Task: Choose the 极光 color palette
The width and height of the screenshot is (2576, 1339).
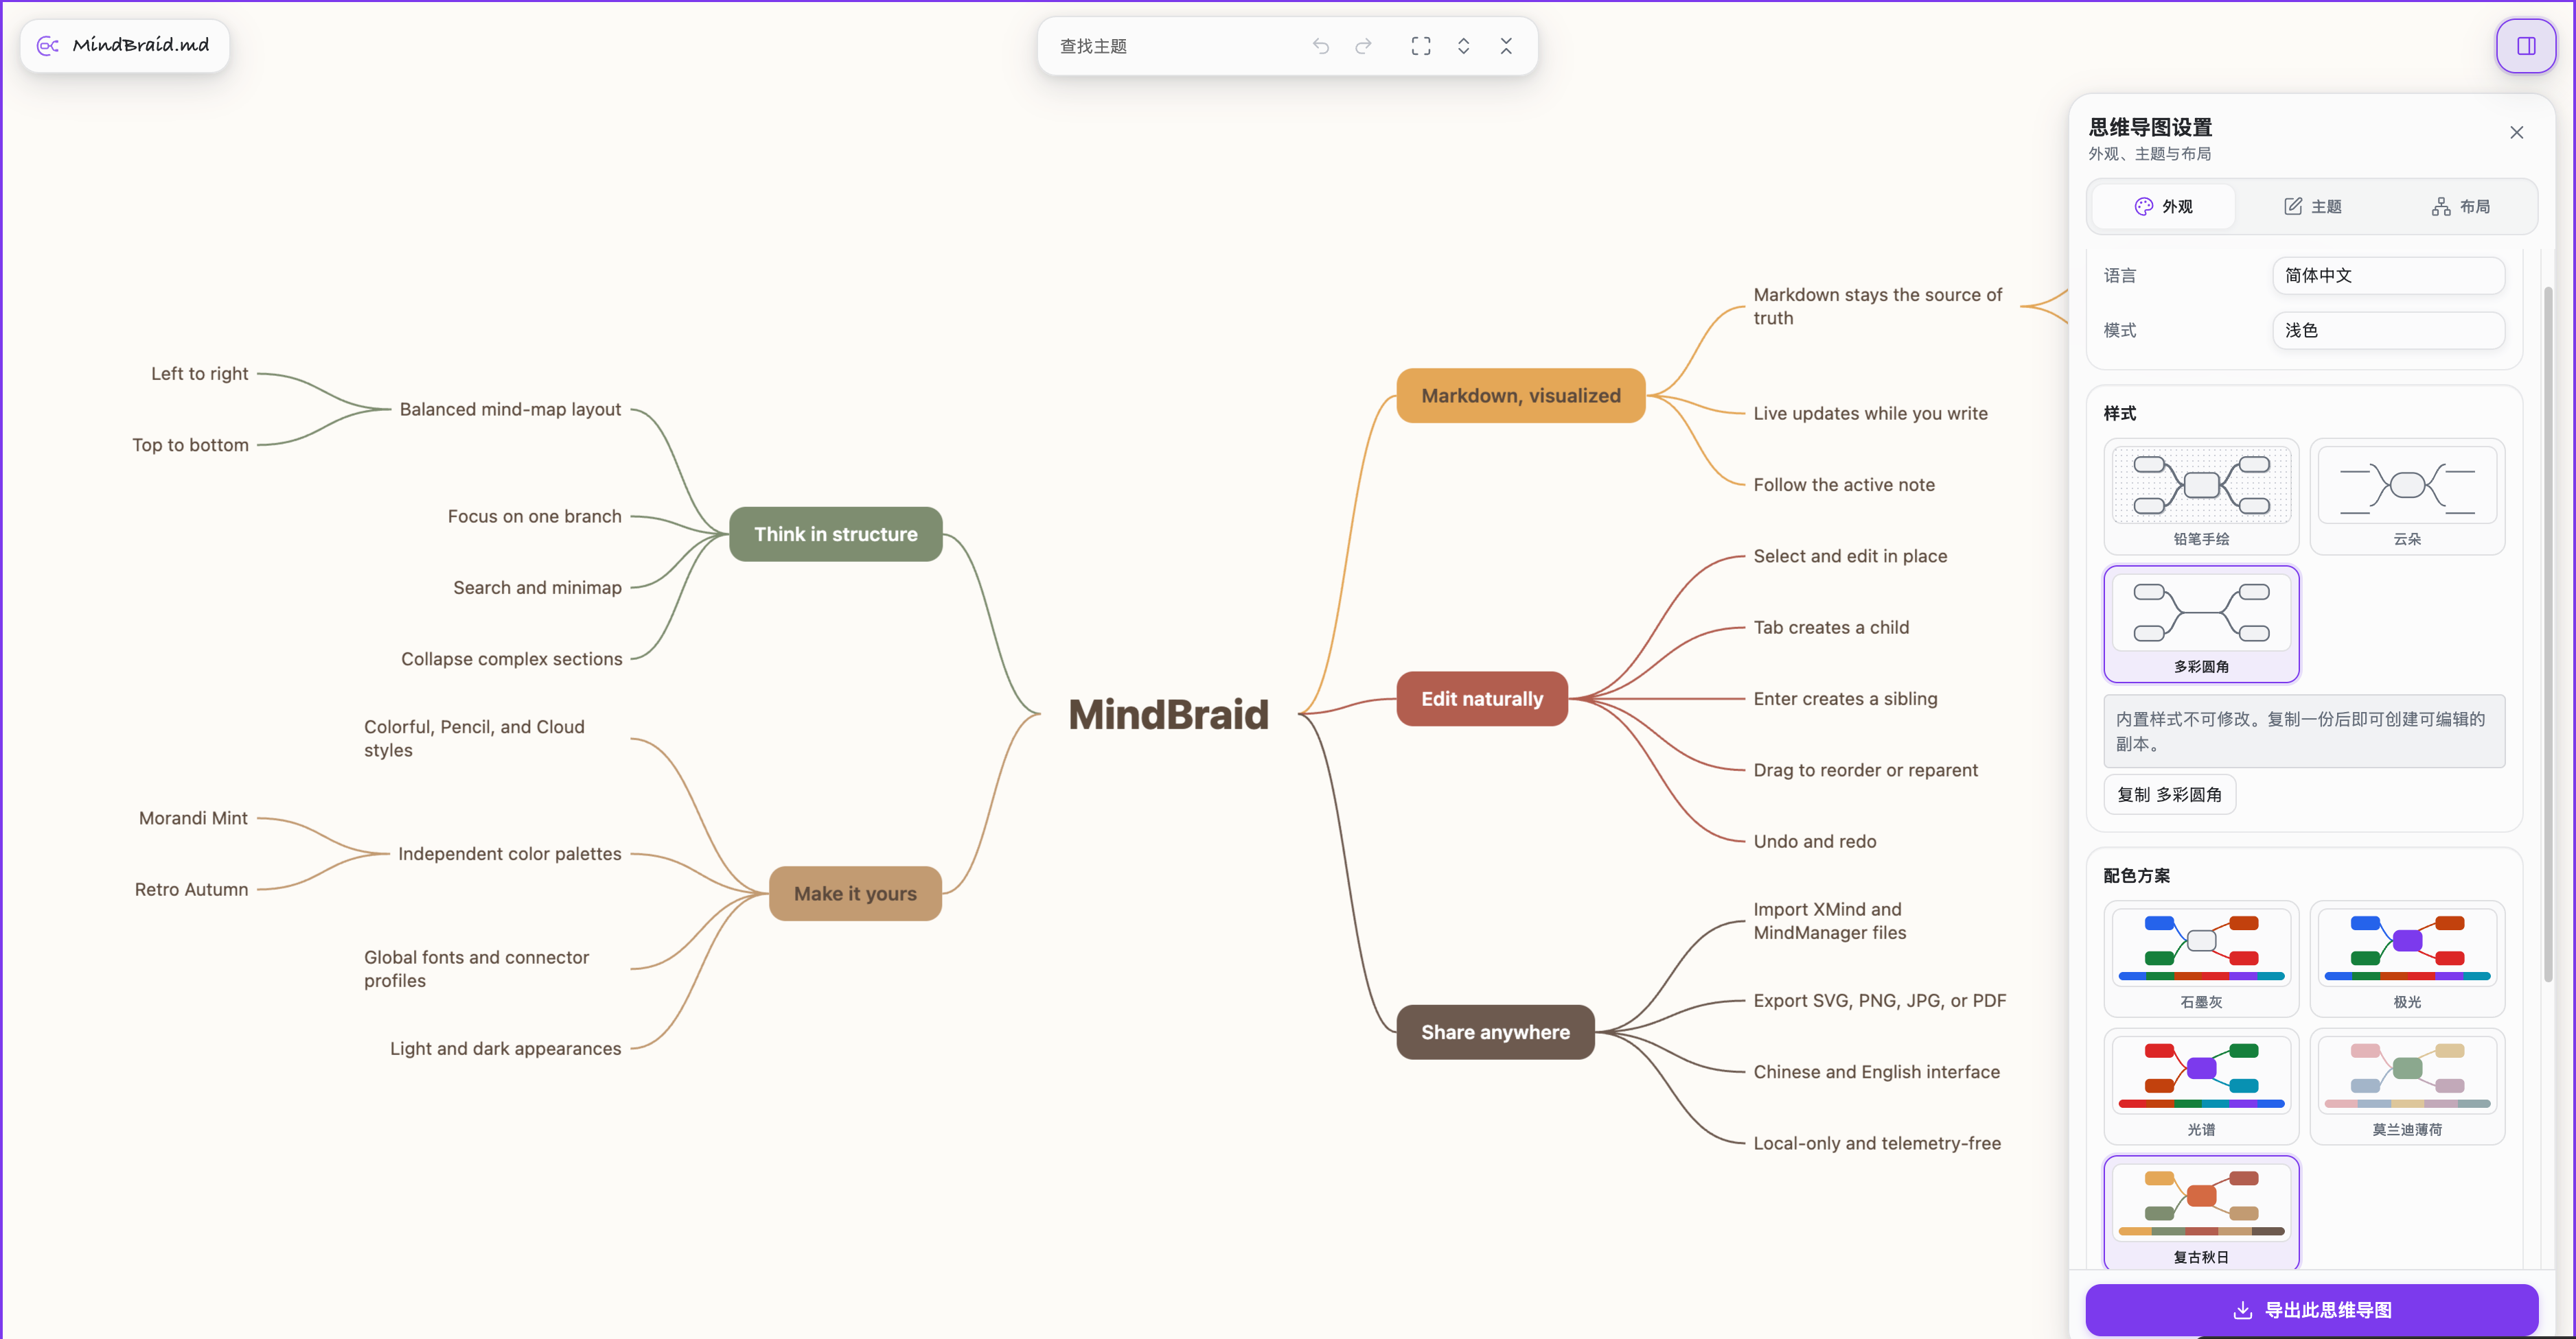Action: (2407, 959)
